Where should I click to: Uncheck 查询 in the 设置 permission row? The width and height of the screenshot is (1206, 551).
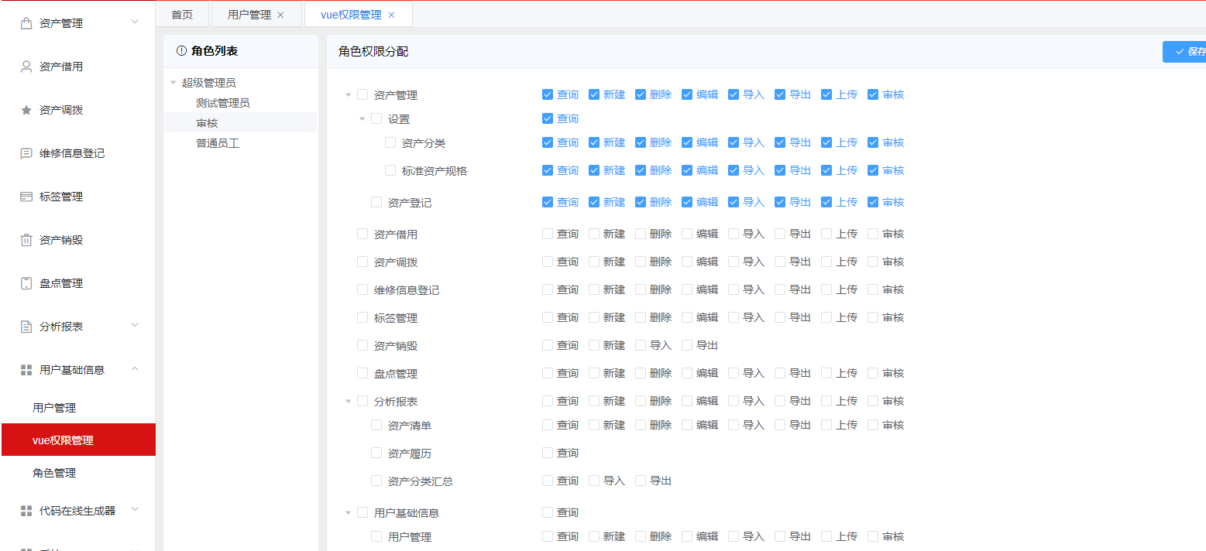click(548, 118)
